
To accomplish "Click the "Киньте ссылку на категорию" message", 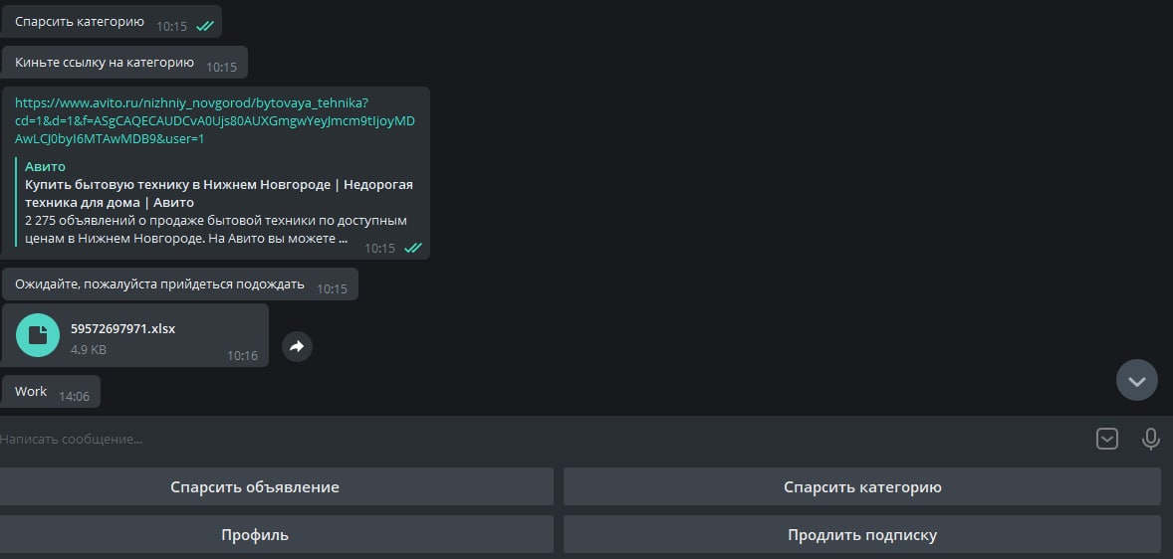I will (105, 63).
